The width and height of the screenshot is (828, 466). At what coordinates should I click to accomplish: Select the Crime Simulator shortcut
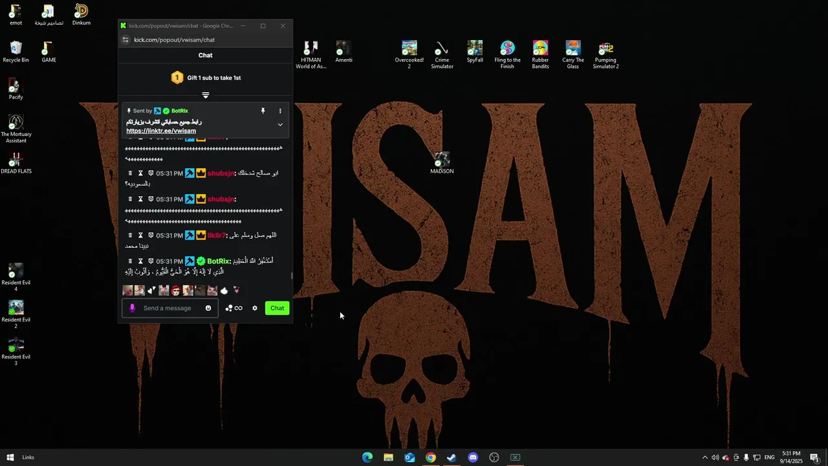click(x=442, y=55)
